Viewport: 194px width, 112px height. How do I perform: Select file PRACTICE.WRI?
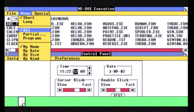[x=116, y=36]
